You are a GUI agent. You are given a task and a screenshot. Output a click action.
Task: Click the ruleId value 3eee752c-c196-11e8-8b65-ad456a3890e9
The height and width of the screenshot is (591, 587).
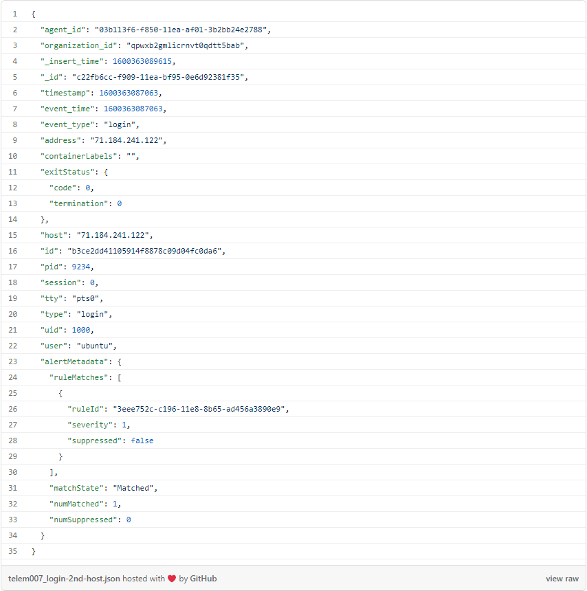click(x=199, y=410)
